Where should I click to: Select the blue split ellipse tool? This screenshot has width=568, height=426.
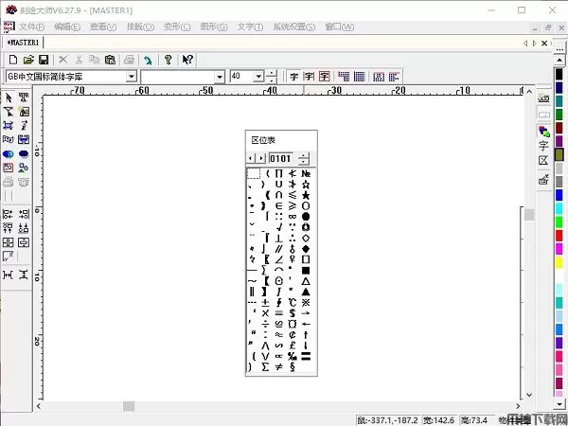(9, 154)
